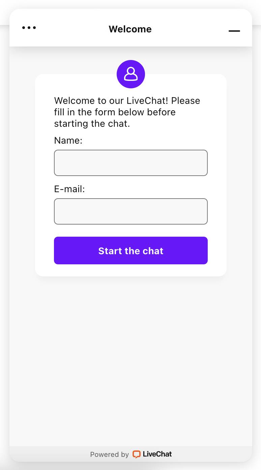Viewport: 261px width, 470px height.
Task: Click the "Powered by" footer text
Action: (x=109, y=454)
